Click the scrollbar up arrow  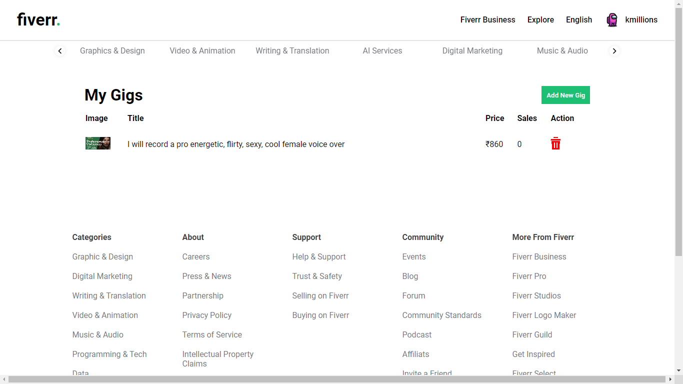(x=678, y=4)
